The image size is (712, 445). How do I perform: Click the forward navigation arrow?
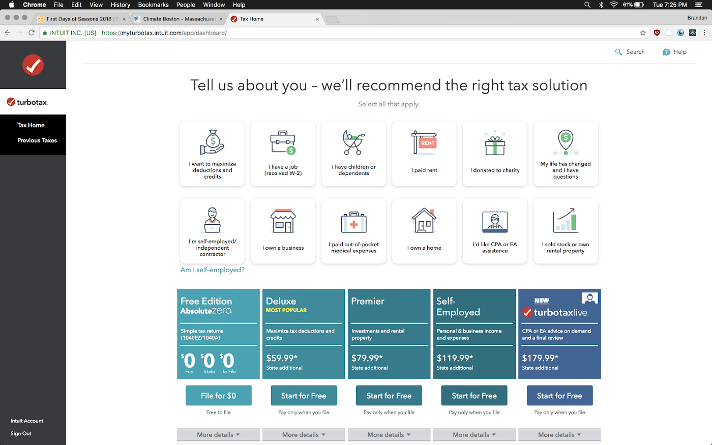click(x=19, y=33)
